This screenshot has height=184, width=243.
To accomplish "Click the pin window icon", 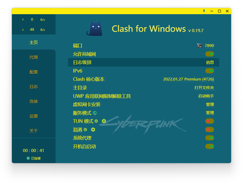I will [204, 11].
